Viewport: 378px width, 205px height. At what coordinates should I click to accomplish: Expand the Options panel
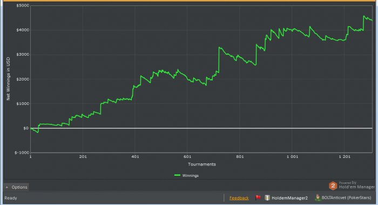[x=16, y=187]
